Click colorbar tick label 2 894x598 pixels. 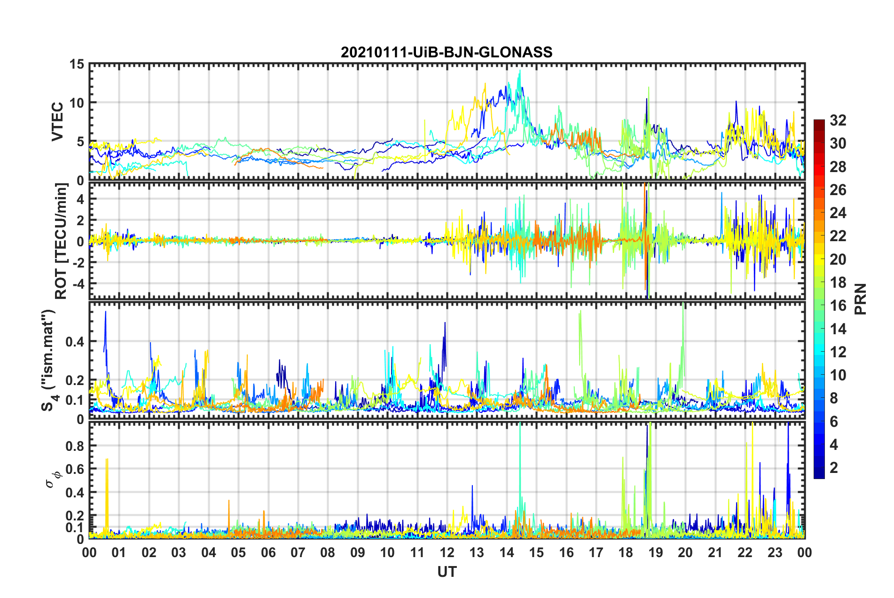click(x=834, y=468)
